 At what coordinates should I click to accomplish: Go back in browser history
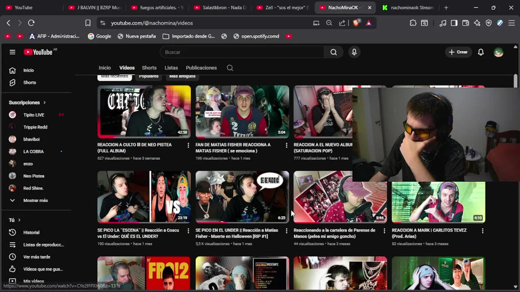[9, 23]
